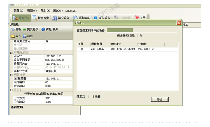Click the 设备MAC地址 property label

[21, 67]
